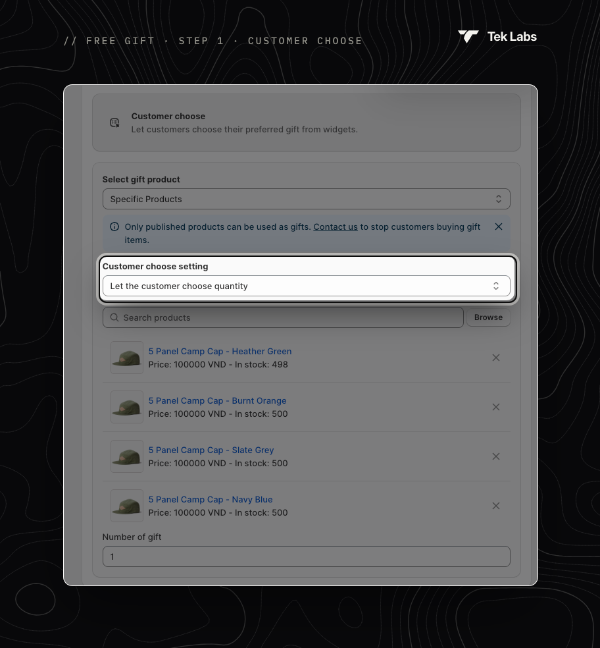
Task: Click the Heather Green price and stock text
Action: coord(218,365)
